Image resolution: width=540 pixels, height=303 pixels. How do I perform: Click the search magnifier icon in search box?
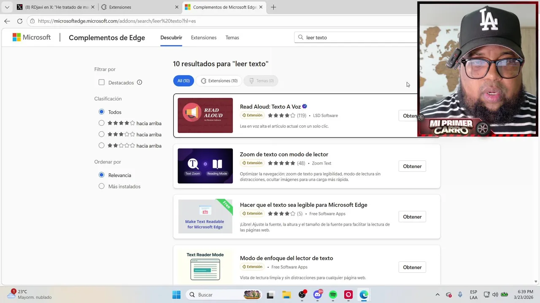301,37
